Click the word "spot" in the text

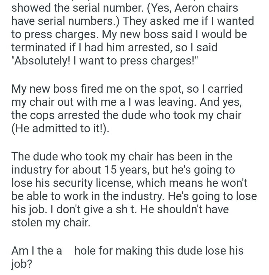click(x=168, y=89)
